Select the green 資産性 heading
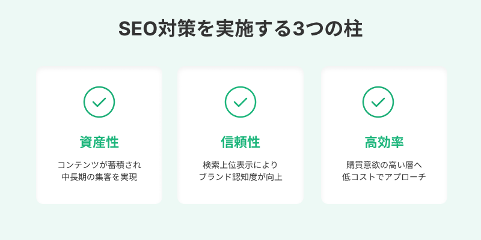Screen dimensions: 481x240 coord(99,142)
